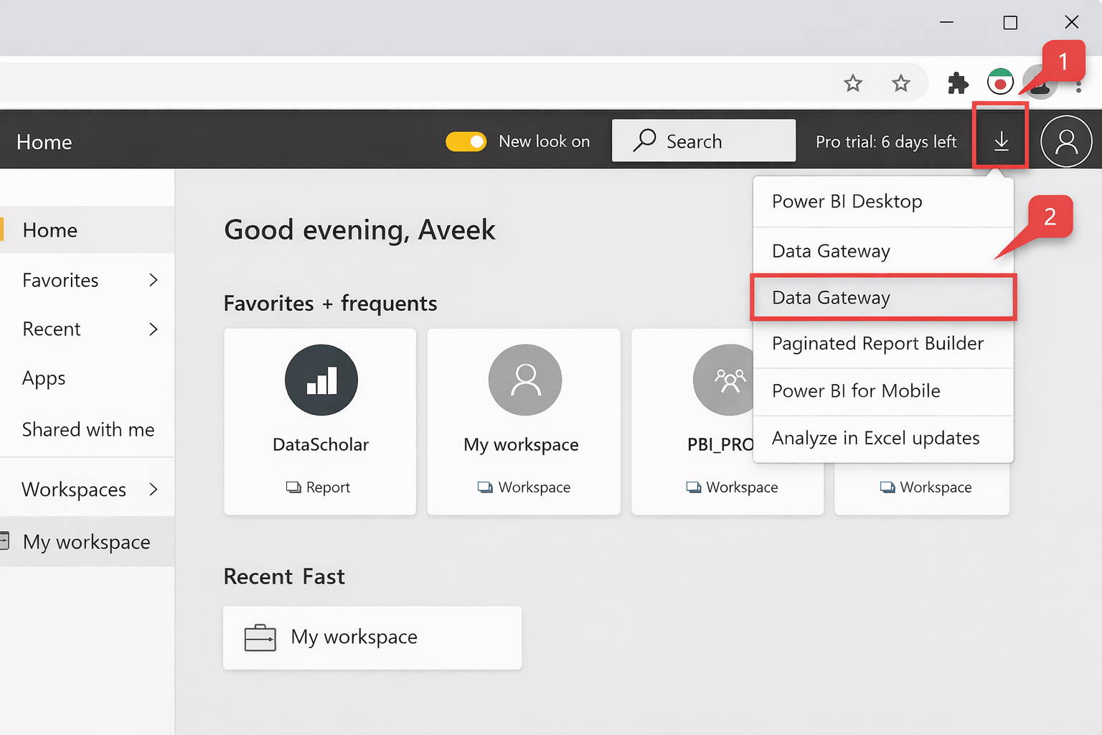Screen dimensions: 1102x735
Task: Open My workspace in the sidebar
Action: pyautogui.click(x=87, y=541)
